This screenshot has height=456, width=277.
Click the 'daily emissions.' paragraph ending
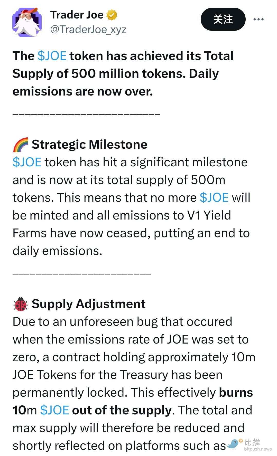click(57, 251)
